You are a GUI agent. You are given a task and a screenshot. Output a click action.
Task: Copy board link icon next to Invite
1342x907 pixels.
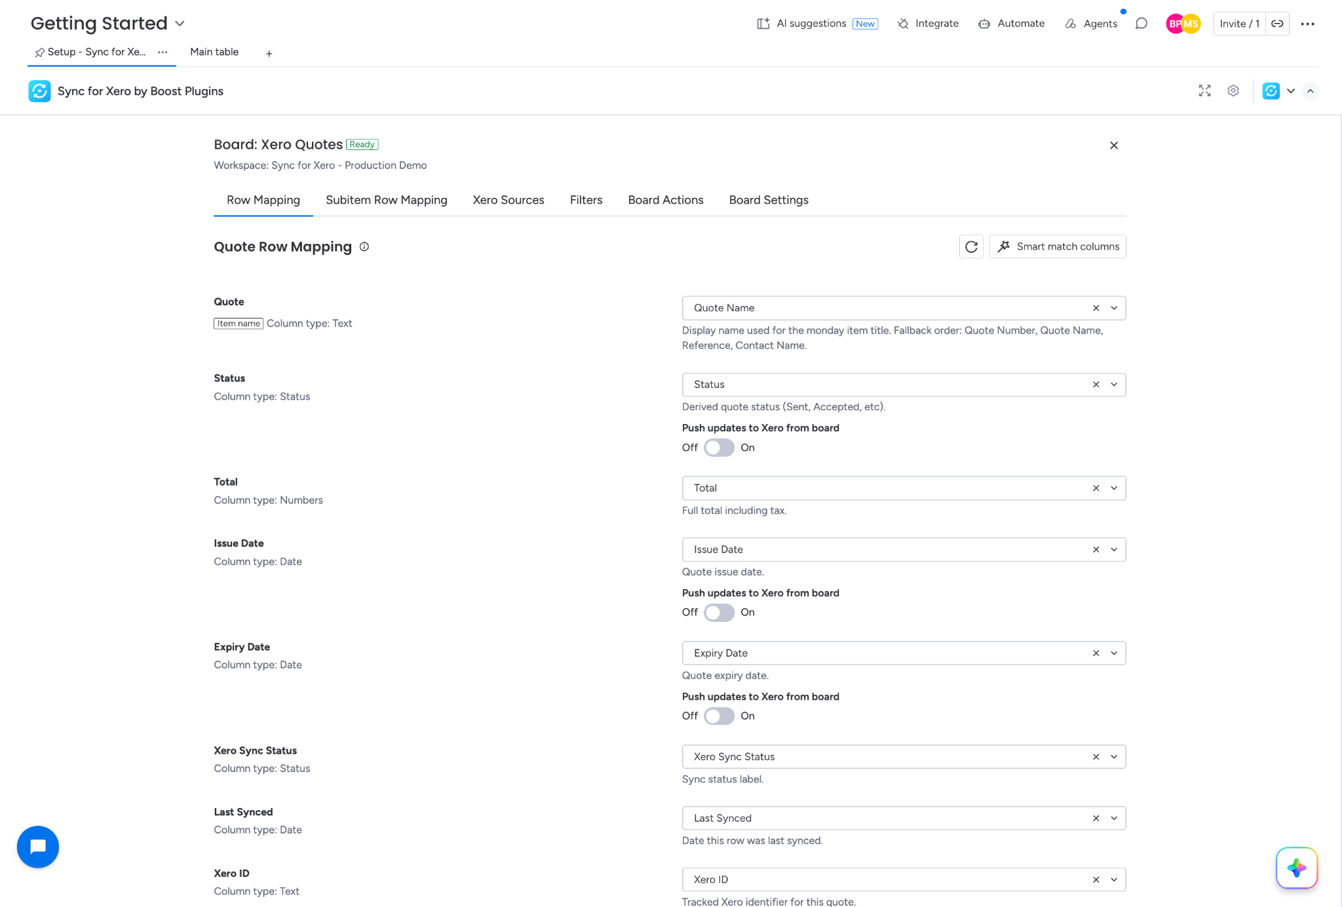pos(1277,24)
